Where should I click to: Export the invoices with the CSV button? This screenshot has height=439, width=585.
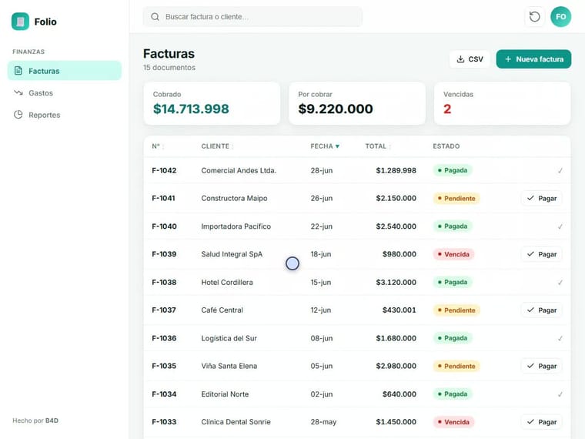470,59
